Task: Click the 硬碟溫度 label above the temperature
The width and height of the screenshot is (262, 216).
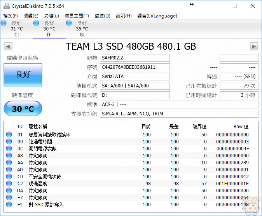Action: pyautogui.click(x=22, y=95)
